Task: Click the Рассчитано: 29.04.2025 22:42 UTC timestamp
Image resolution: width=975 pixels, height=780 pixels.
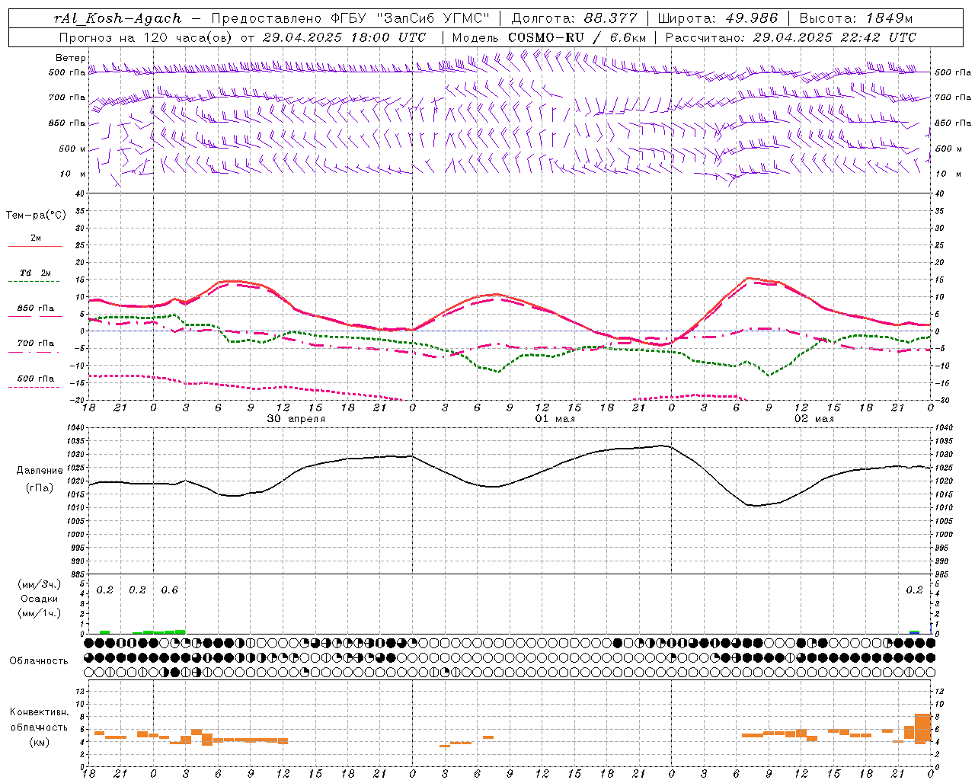Action: point(791,37)
